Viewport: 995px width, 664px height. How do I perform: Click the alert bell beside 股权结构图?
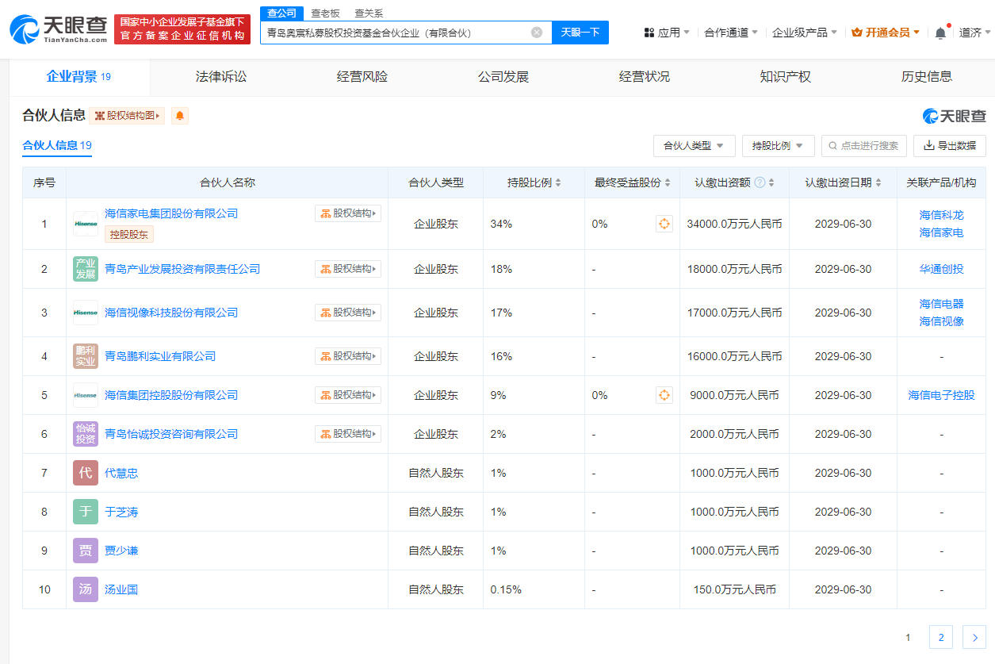[x=179, y=116]
